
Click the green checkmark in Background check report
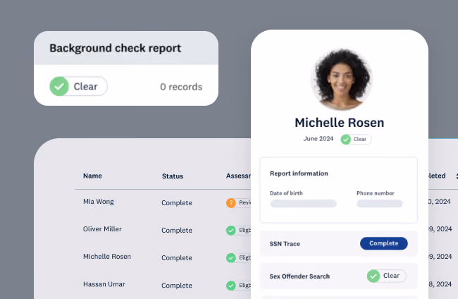pos(59,86)
